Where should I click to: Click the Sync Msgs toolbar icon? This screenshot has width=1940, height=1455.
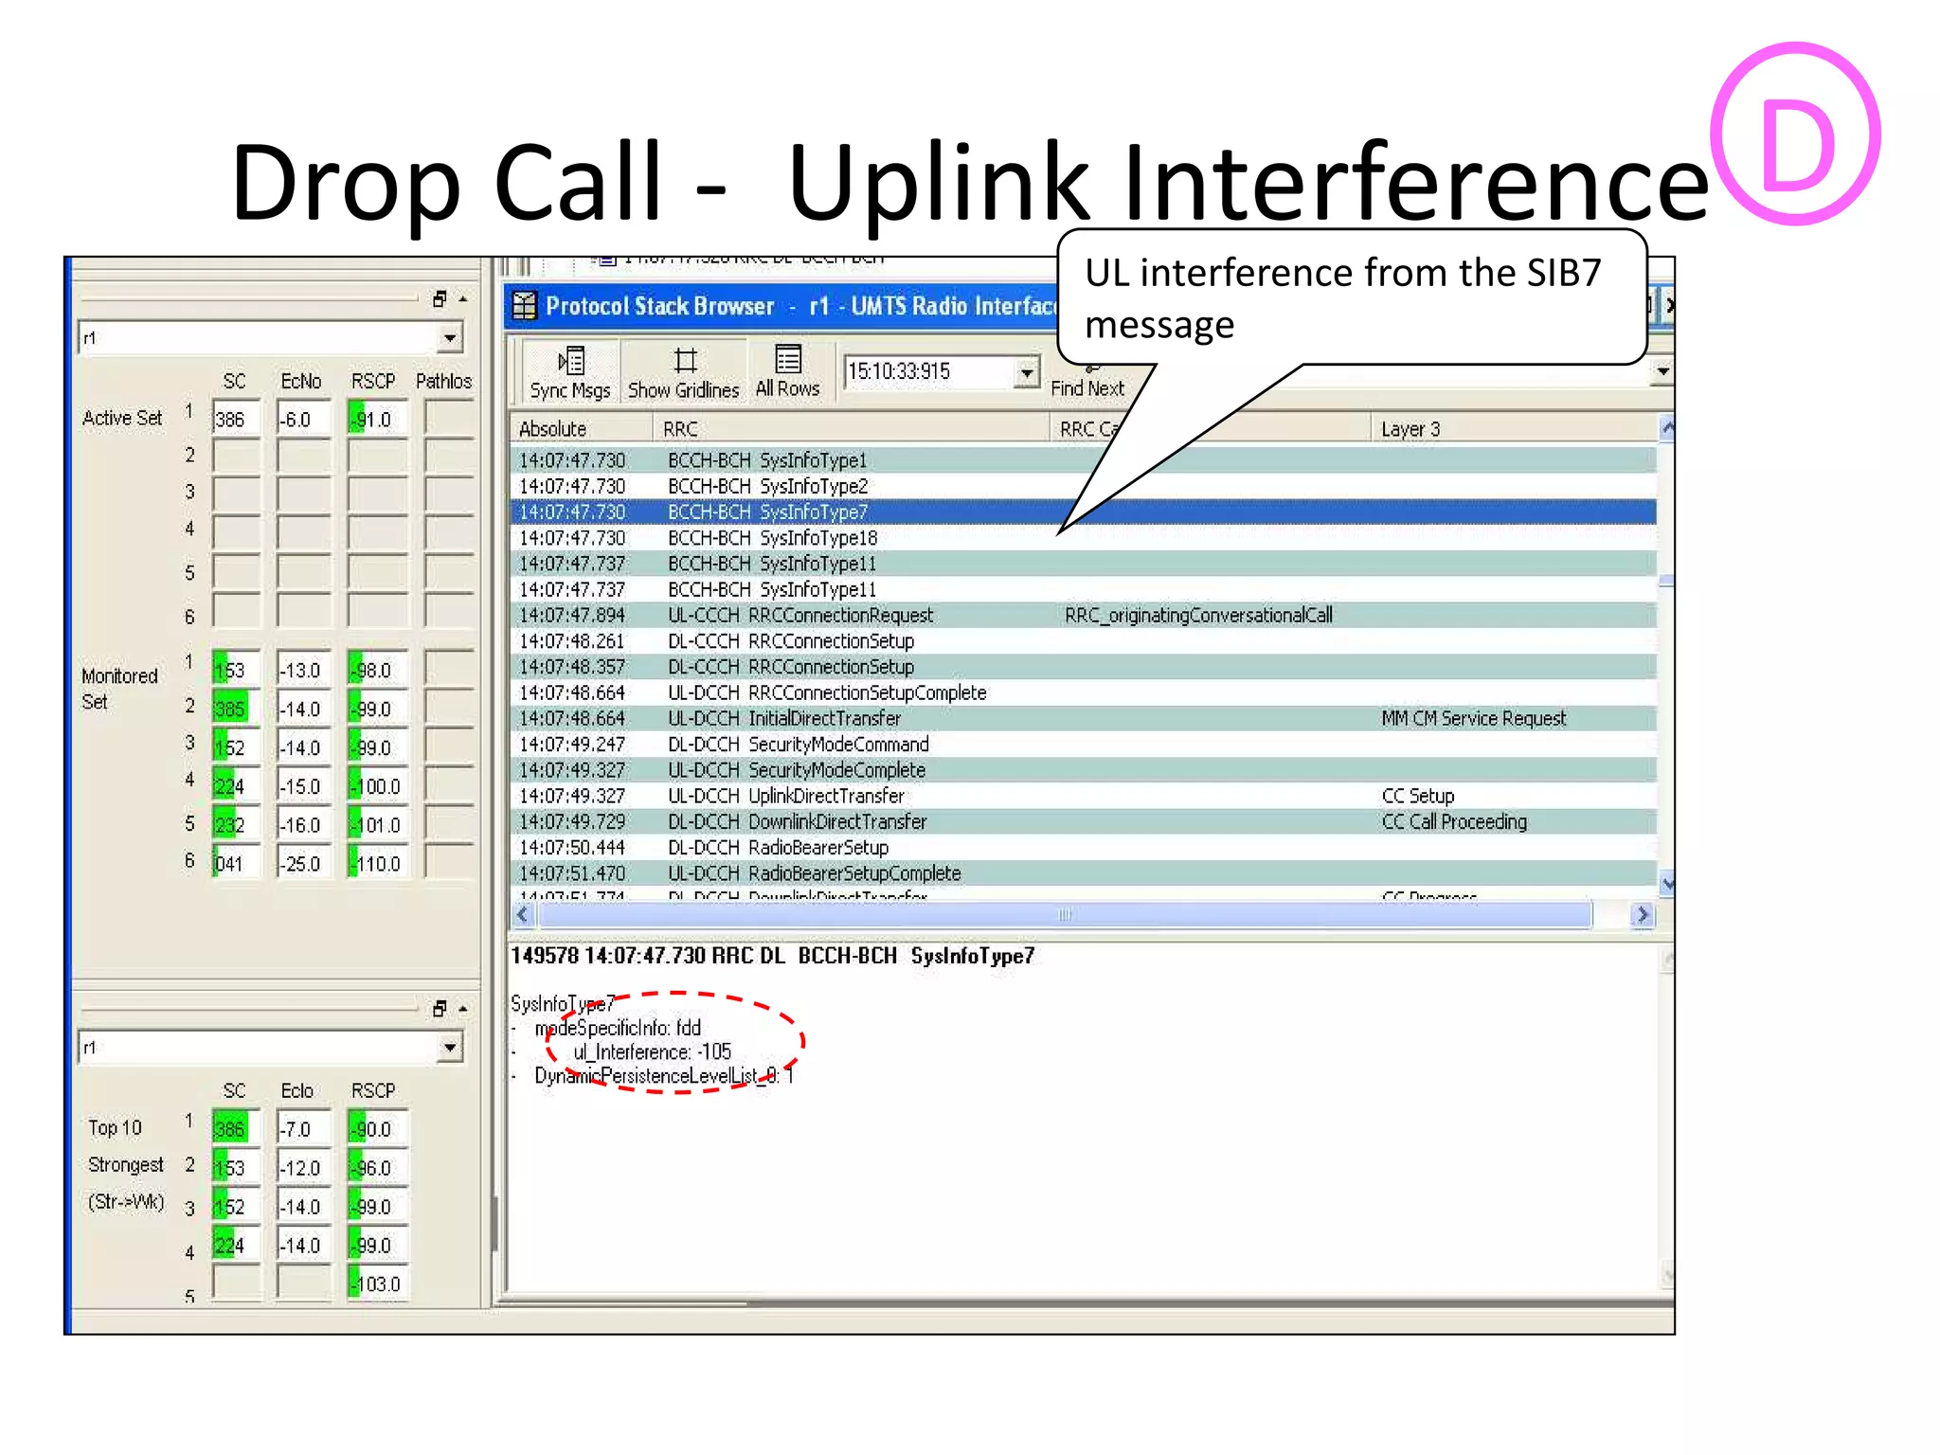[x=570, y=372]
